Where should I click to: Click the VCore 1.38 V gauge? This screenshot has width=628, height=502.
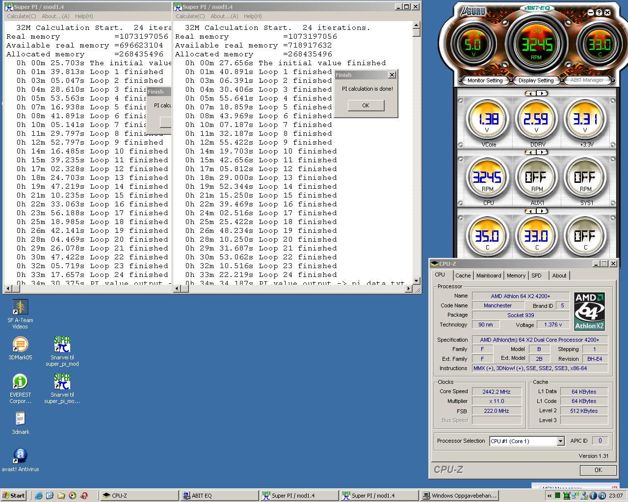pyautogui.click(x=488, y=119)
